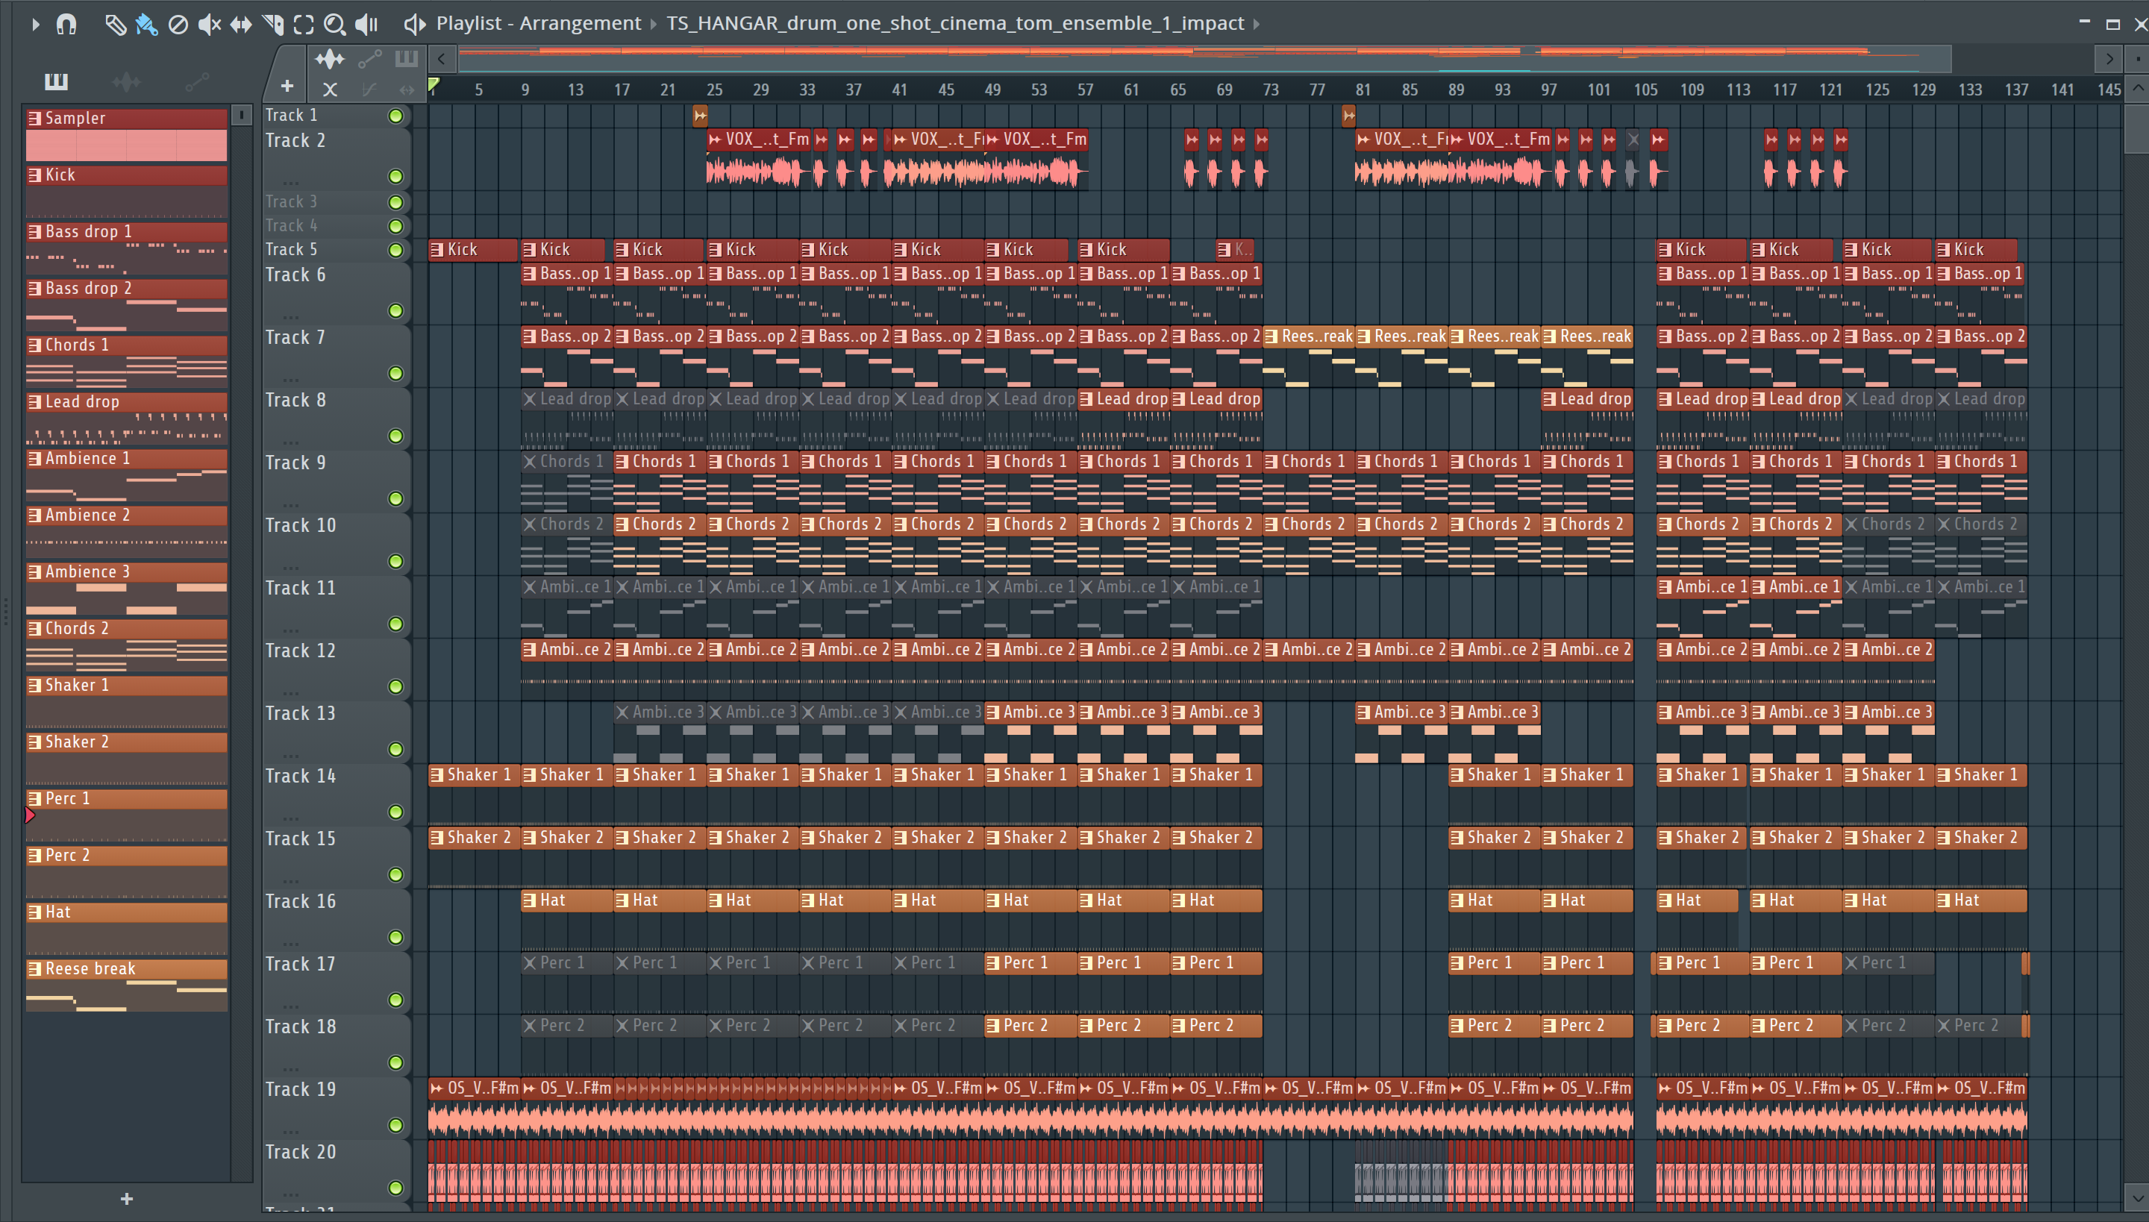Viewport: 2149px width, 1222px height.
Task: Toggle mute light on Track 17
Action: click(x=396, y=1000)
